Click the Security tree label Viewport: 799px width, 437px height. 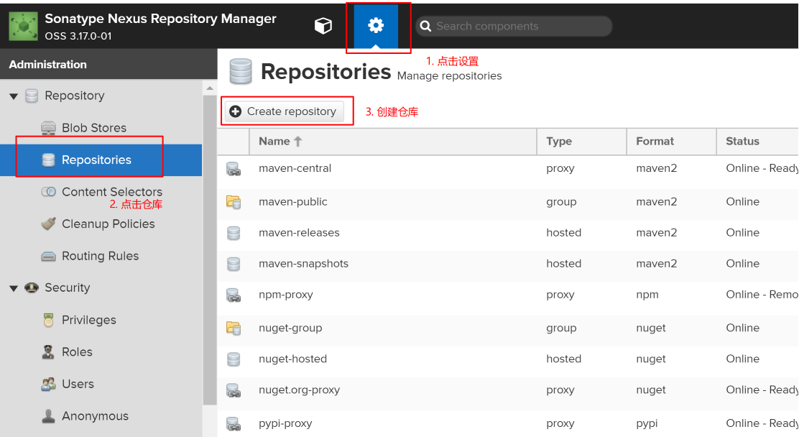[x=68, y=287]
